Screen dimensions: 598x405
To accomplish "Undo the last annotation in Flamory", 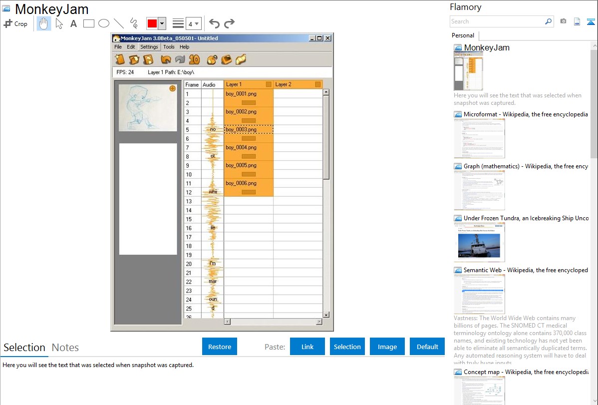I will click(214, 23).
